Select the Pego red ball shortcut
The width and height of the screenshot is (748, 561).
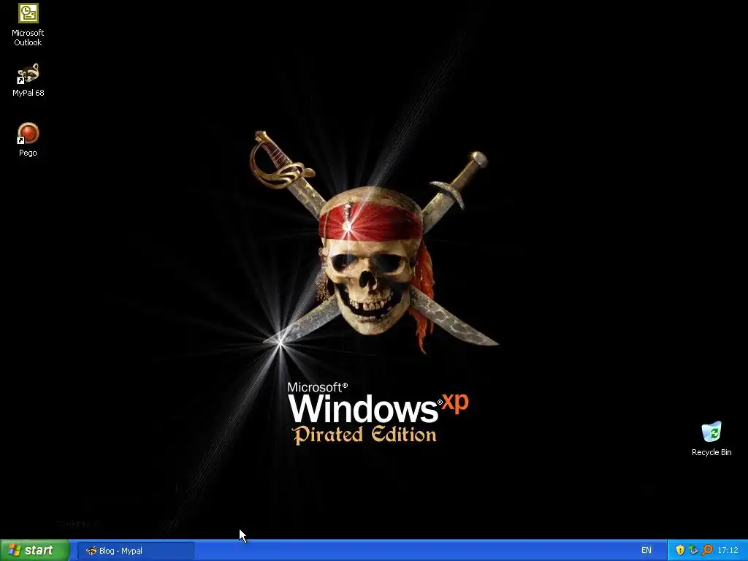[28, 140]
